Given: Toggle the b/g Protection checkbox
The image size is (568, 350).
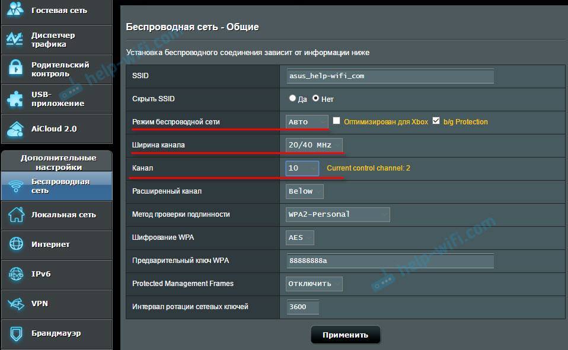Looking at the screenshot, I should click(436, 121).
